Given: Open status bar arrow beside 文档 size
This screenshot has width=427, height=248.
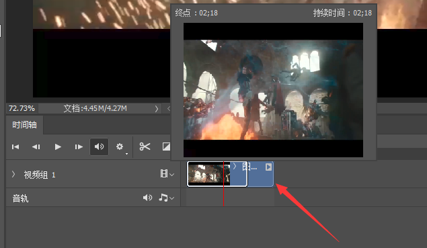Looking at the screenshot, I should tap(157, 109).
